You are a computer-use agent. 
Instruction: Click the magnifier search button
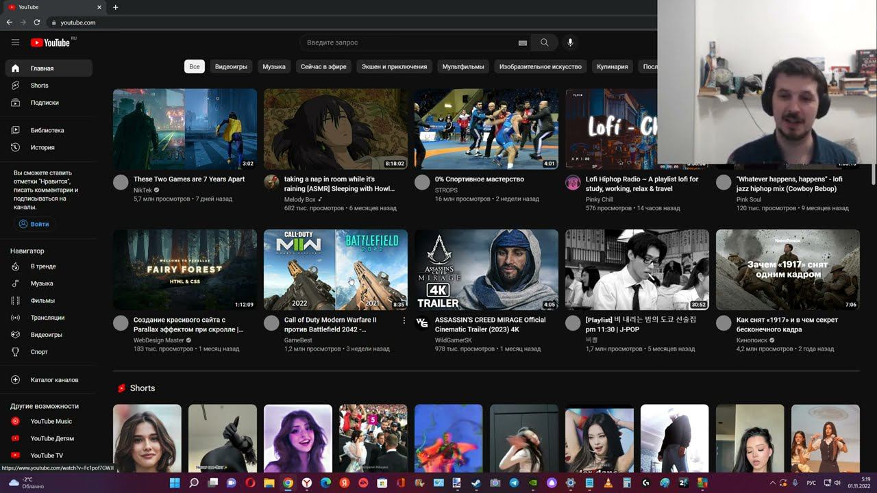pos(544,42)
